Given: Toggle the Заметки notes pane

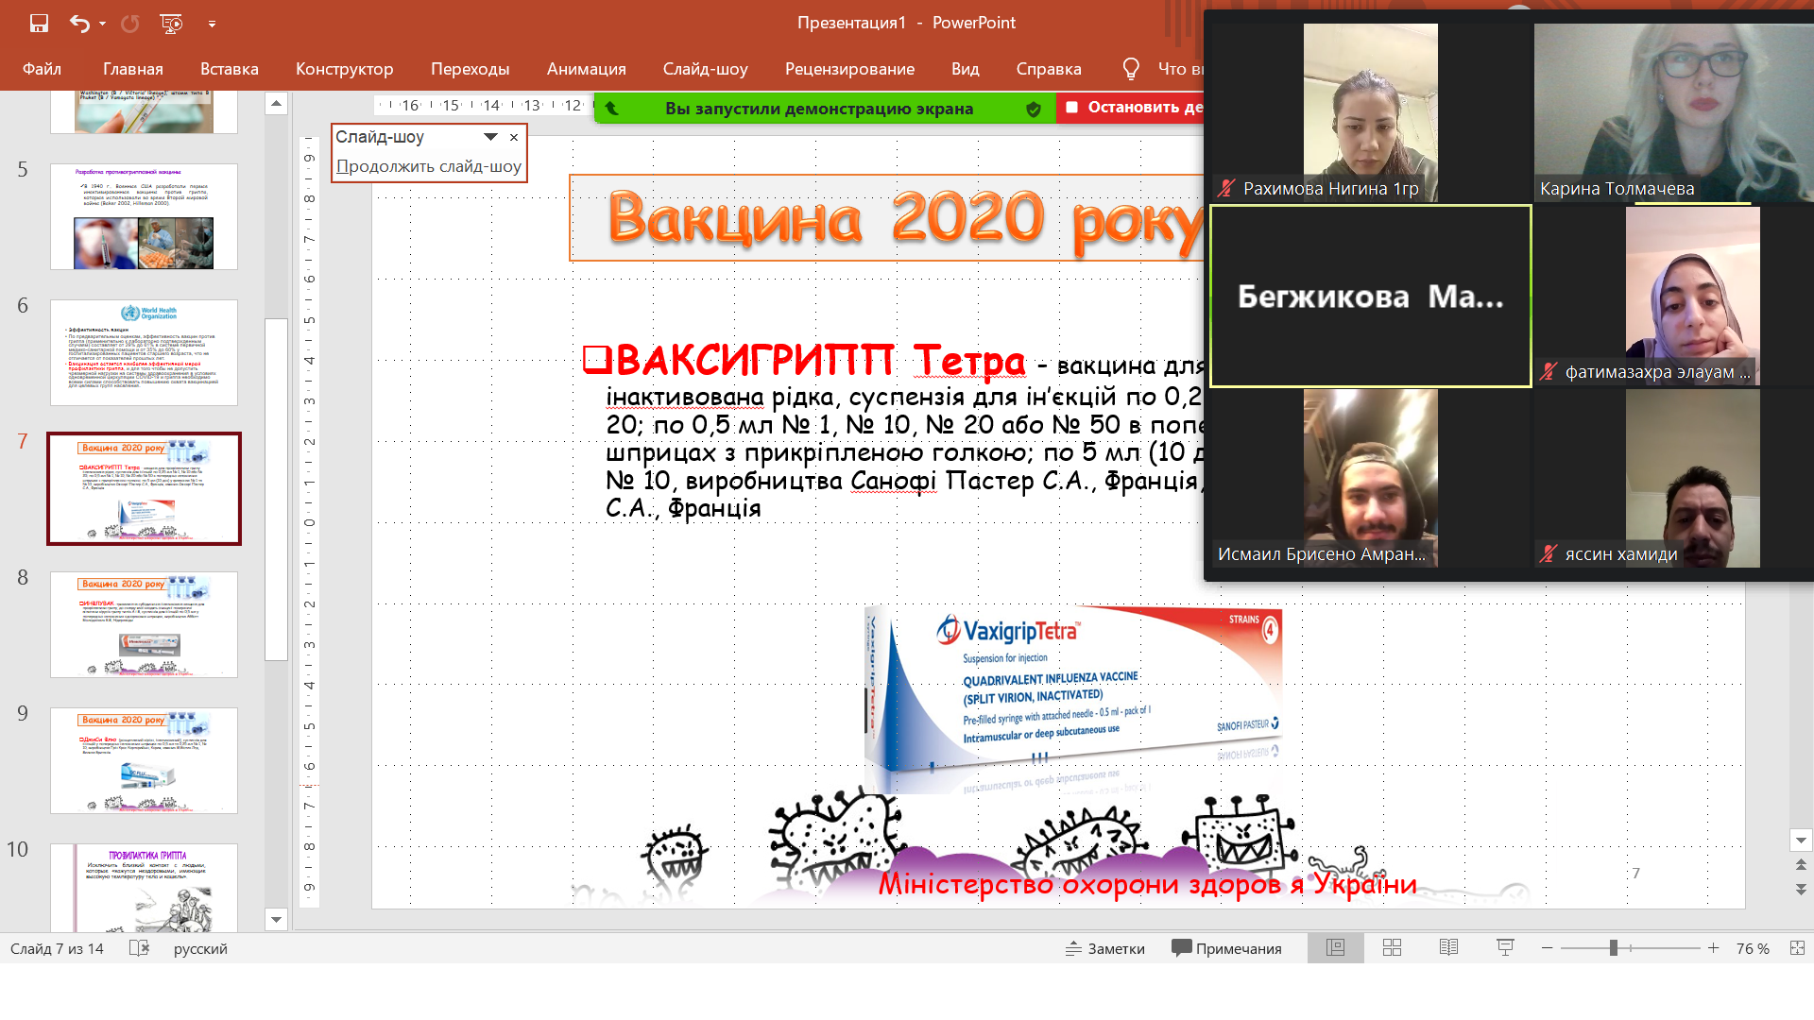Looking at the screenshot, I should point(1105,948).
